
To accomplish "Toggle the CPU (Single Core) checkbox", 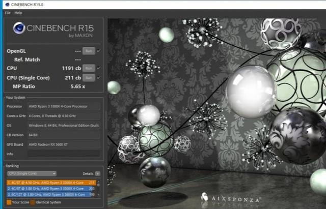I will [99, 77].
